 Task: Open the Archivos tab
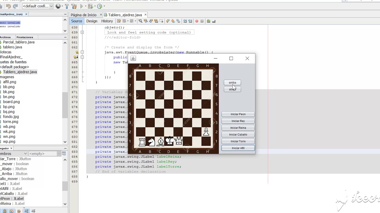pos(5,37)
